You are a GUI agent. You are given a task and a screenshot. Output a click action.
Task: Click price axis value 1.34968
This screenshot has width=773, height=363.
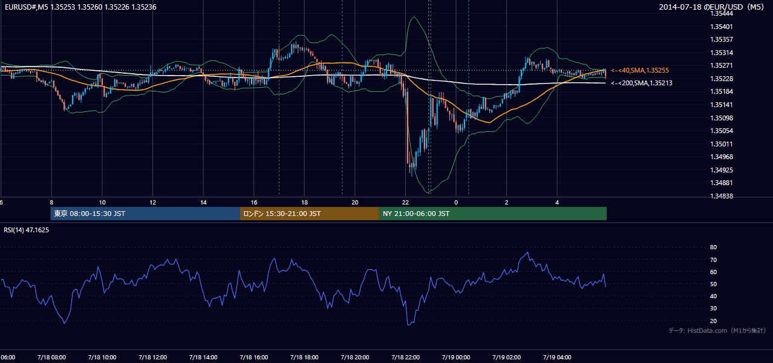click(722, 157)
